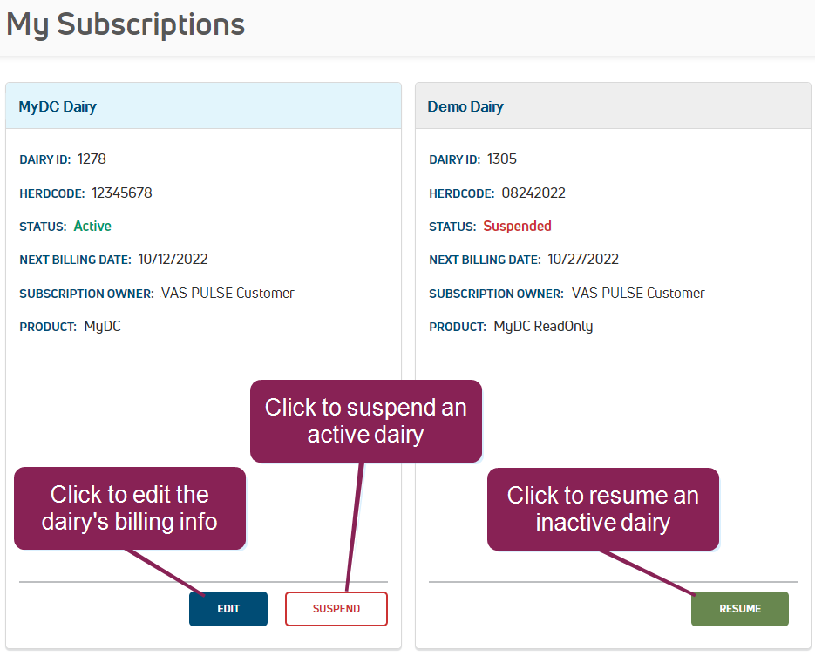Click the "Click to resume an inactive dairy" callout
815x656 pixels.
pos(603,509)
